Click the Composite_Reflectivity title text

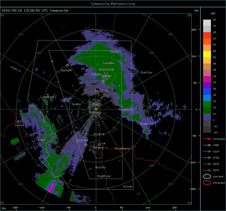113,4
